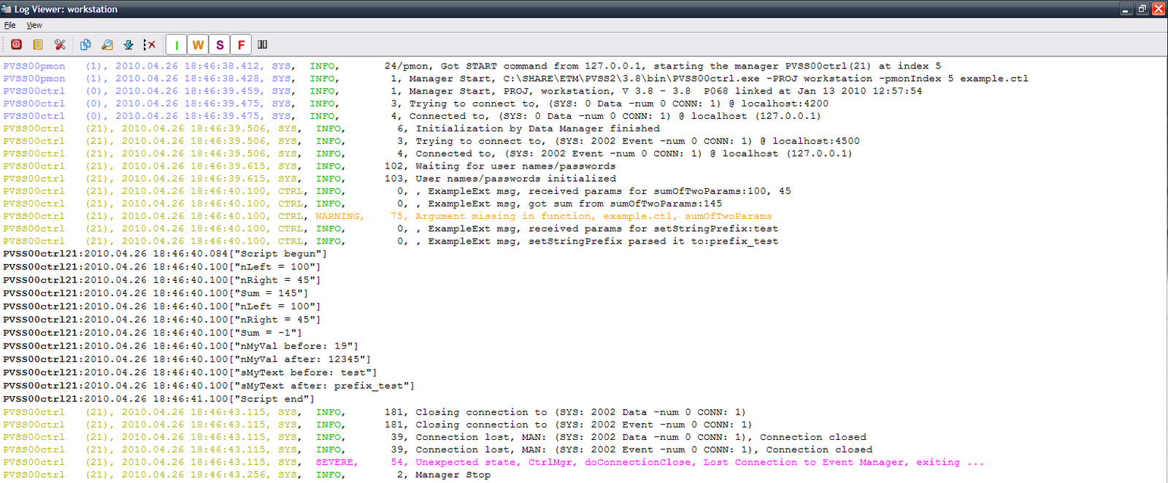Viewport: 1168px width, 483px height.
Task: Click 'Closing connection to (SYS: 2002 Event' line
Action: click(x=377, y=424)
